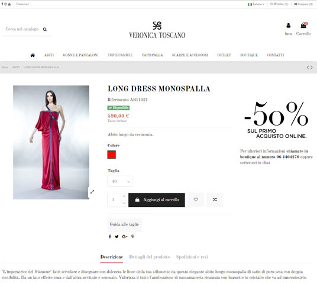Click Aggiungi al carrello button
Screen dimensions: 317x283
(157, 200)
